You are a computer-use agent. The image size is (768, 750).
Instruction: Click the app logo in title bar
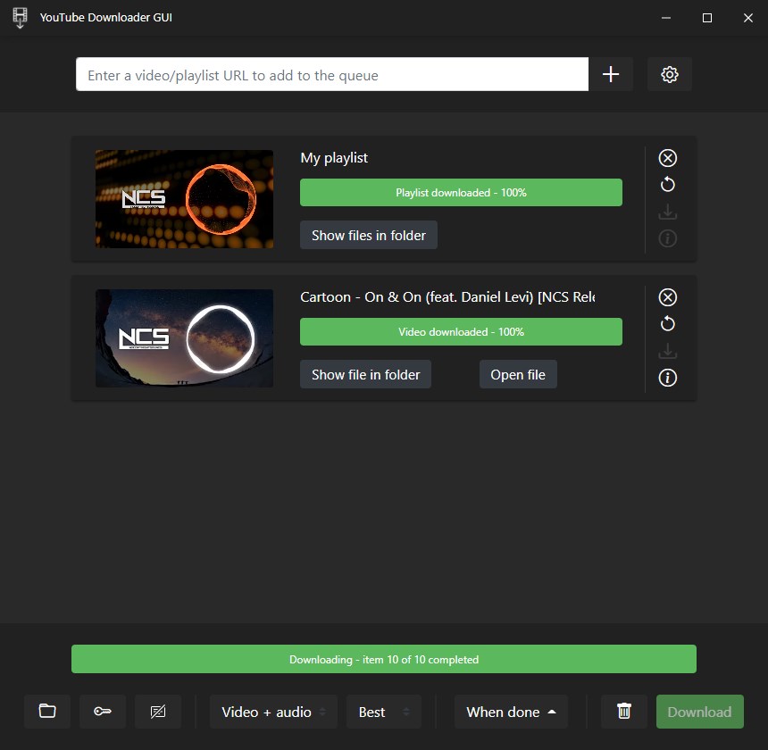tap(20, 18)
